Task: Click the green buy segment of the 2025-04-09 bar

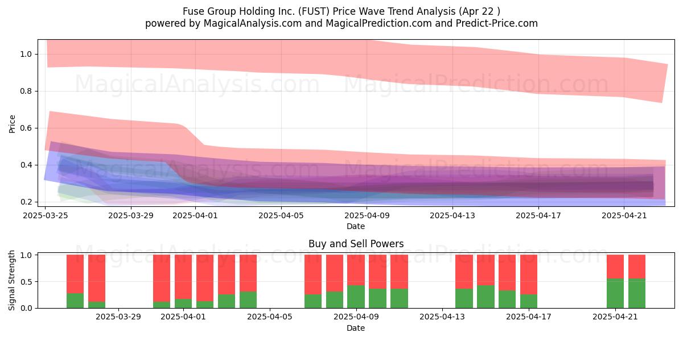Action: coord(356,297)
